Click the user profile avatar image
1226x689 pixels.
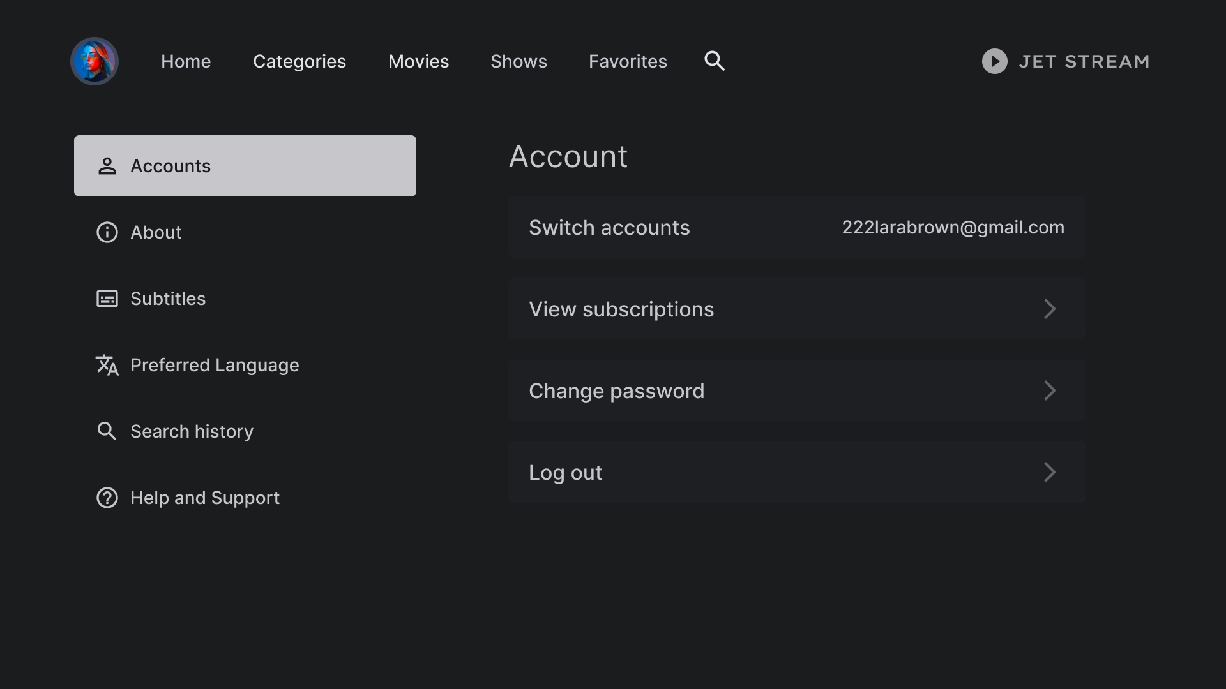pyautogui.click(x=95, y=61)
